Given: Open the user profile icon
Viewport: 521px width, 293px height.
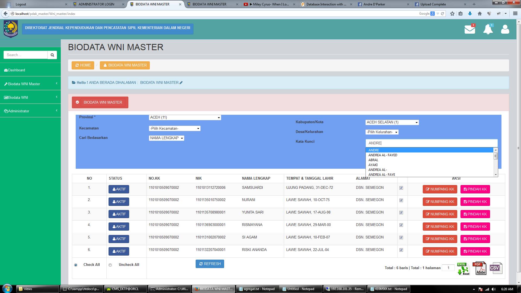Looking at the screenshot, I should tap(505, 29).
